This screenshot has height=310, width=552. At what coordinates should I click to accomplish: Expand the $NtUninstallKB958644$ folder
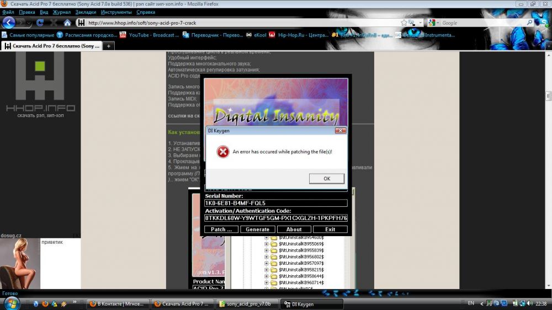pyautogui.click(x=267, y=276)
